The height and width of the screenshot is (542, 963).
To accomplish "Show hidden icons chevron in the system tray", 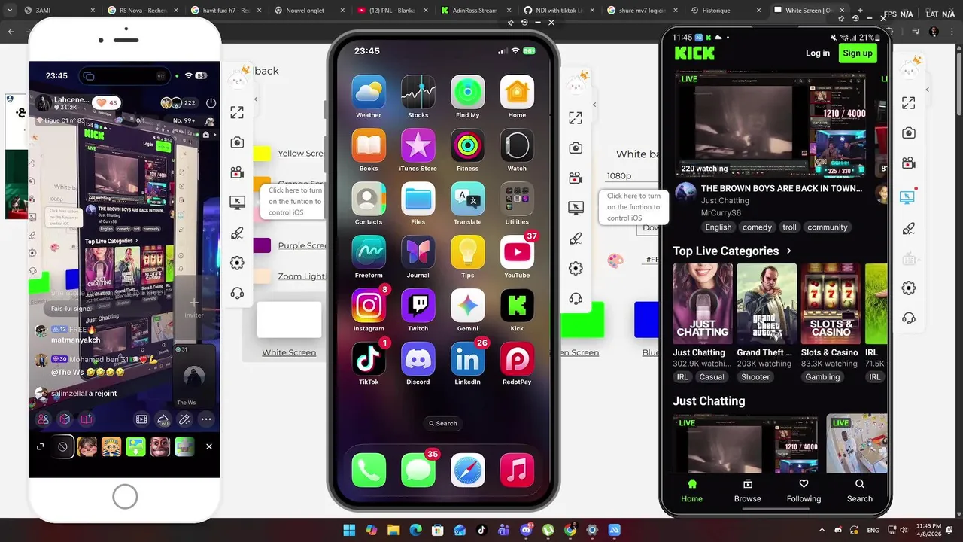I will point(822,530).
